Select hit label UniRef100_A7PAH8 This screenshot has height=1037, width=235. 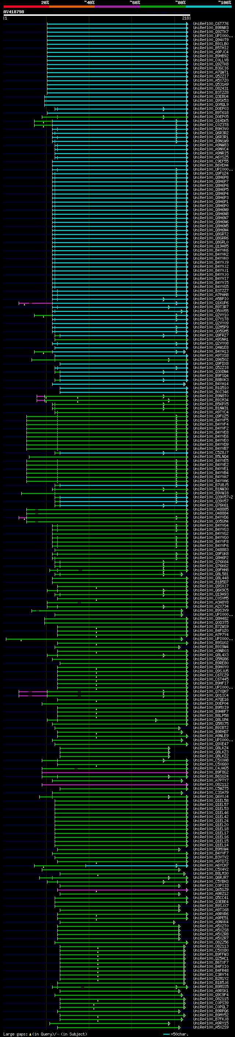coord(210,295)
